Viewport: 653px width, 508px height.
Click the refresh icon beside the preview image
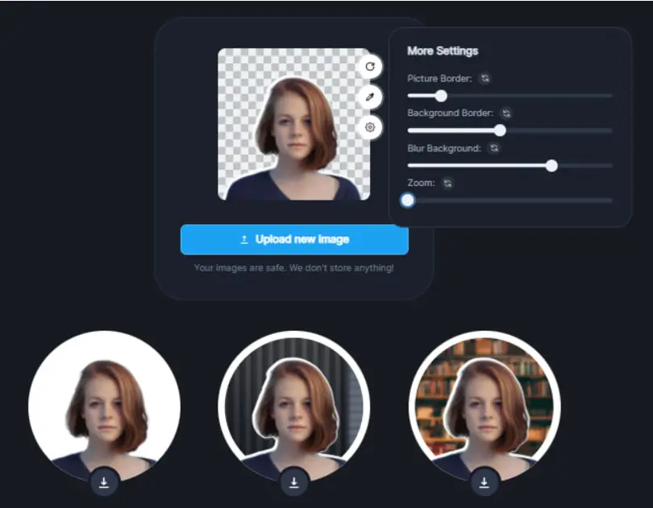pyautogui.click(x=370, y=67)
